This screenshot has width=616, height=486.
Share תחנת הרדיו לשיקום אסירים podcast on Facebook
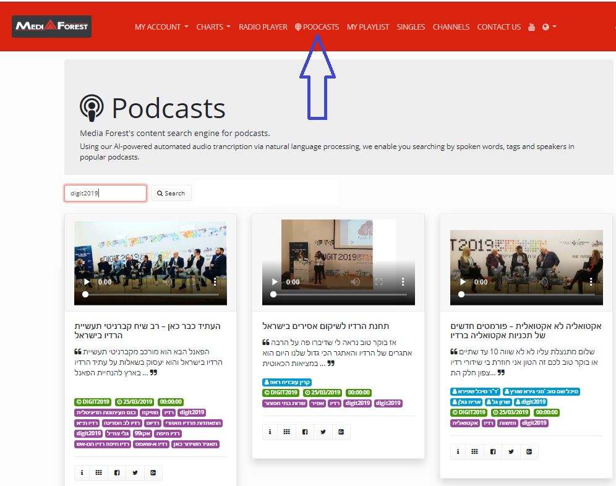click(305, 432)
